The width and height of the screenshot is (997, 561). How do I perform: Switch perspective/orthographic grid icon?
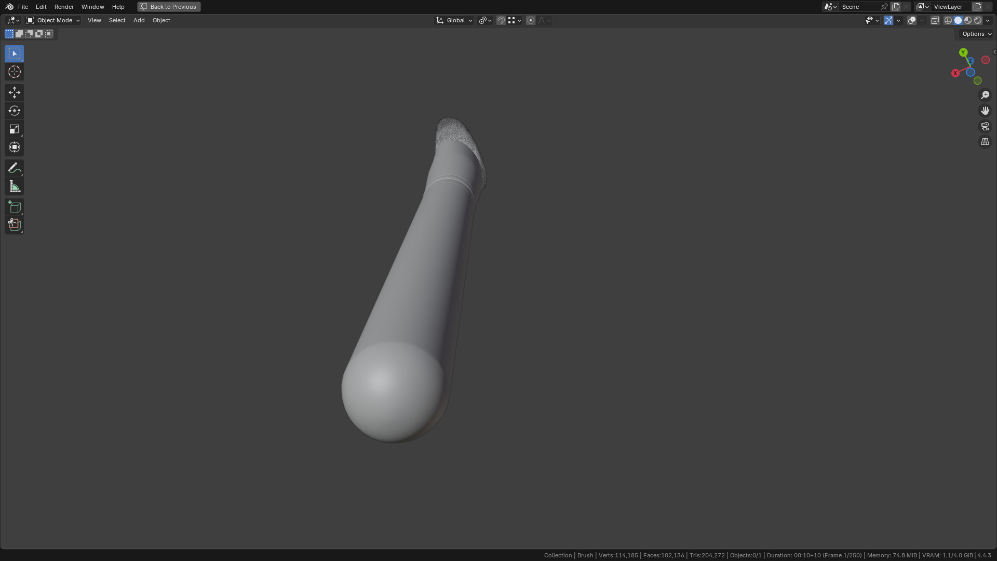(985, 142)
